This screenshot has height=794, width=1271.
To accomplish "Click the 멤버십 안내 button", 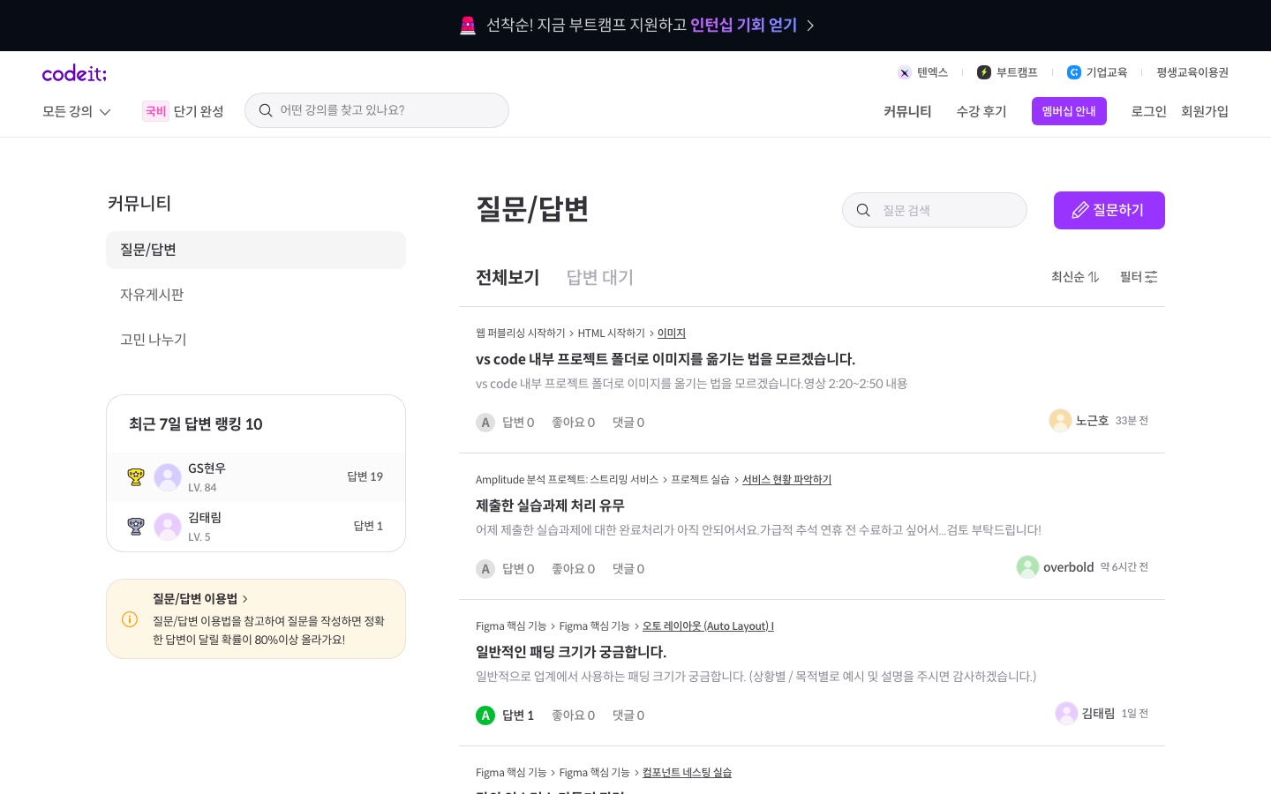I will (x=1069, y=111).
